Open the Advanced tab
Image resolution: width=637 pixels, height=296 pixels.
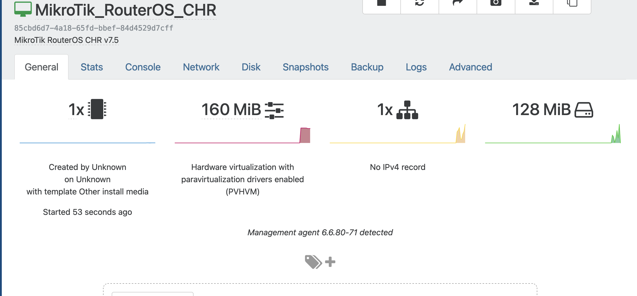(470, 67)
